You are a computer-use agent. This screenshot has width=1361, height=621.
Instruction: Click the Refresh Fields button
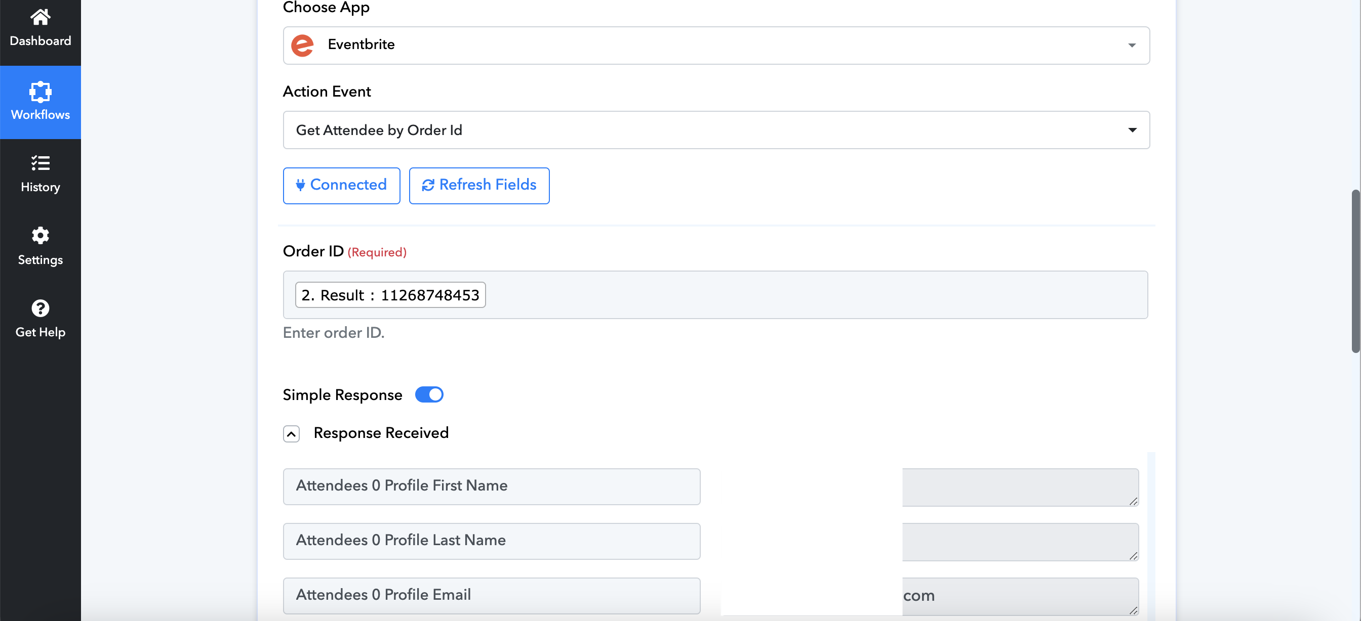click(x=478, y=185)
